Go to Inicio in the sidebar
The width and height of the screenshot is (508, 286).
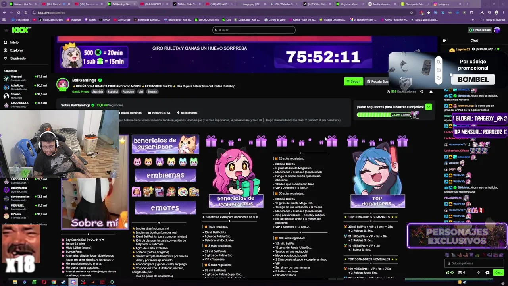(14, 42)
